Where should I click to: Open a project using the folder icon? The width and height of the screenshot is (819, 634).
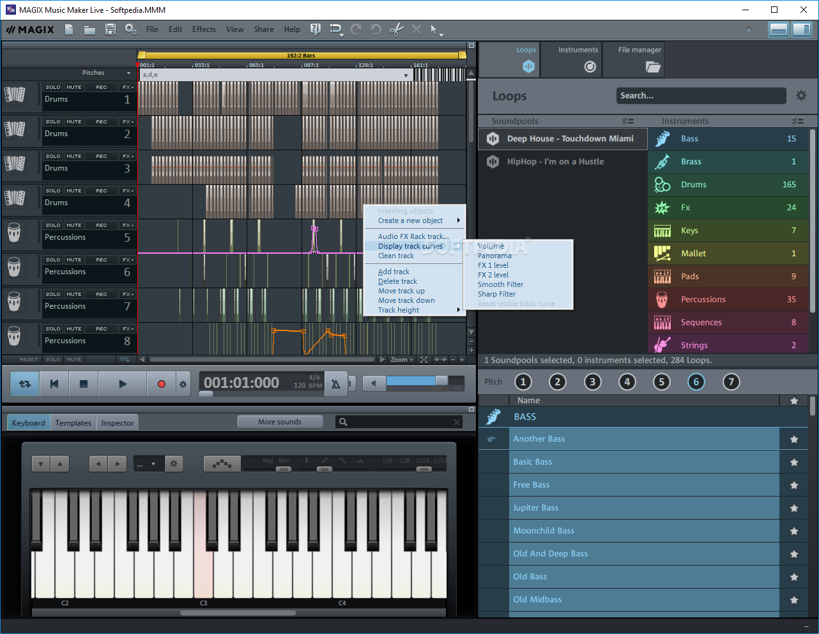89,29
